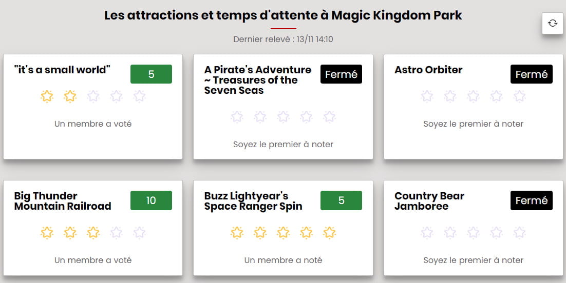566x283 pixels.
Task: Give Big Thunder Mountain Railroad four stars
Action: (x=116, y=233)
